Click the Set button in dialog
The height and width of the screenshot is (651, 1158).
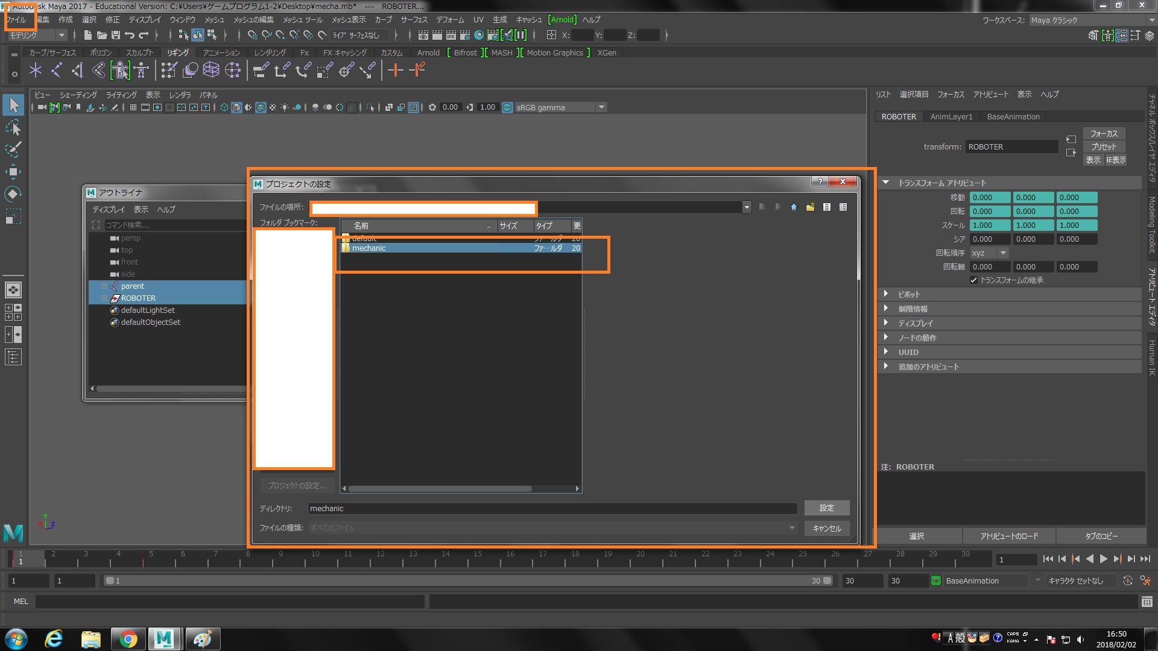click(x=827, y=508)
